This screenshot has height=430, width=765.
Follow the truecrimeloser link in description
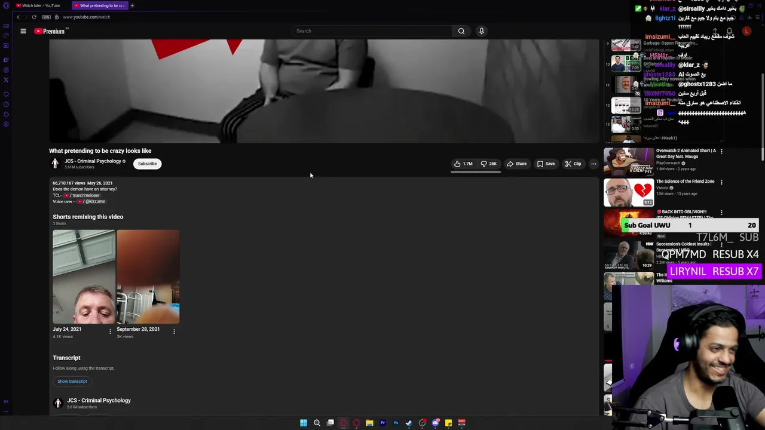(82, 195)
